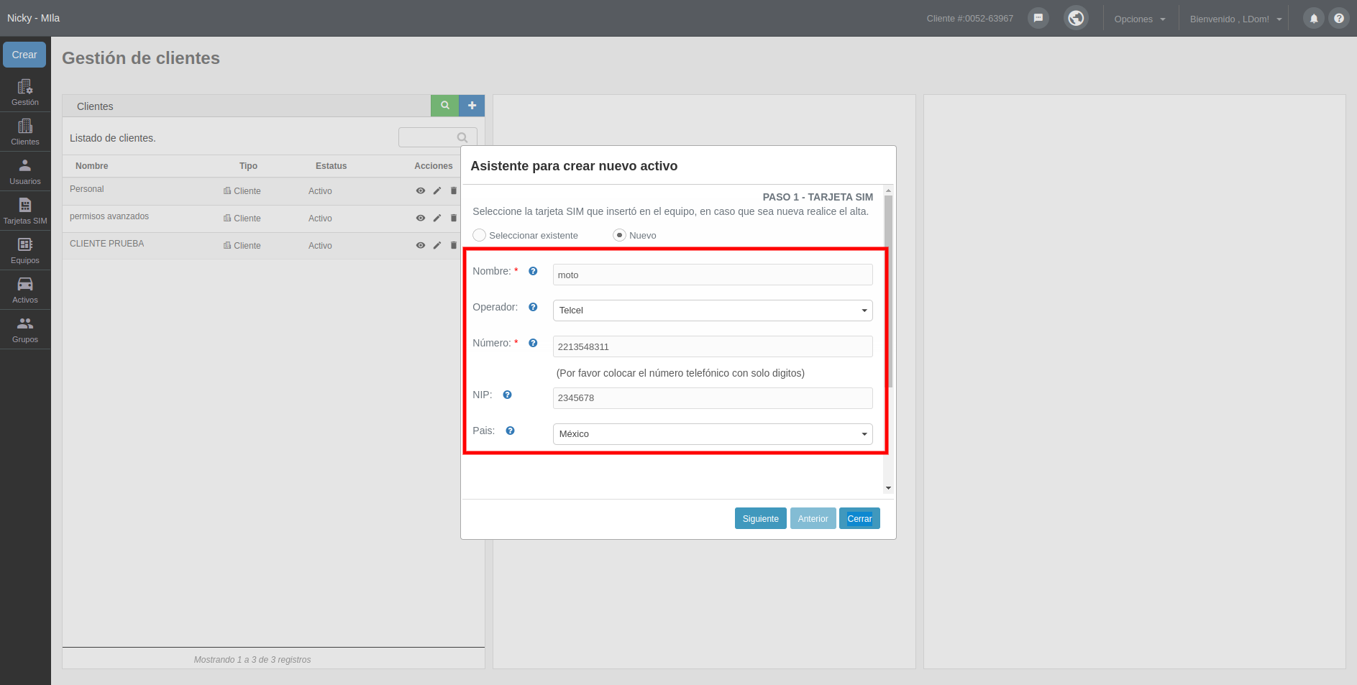Click the Nombre input field containing moto

(713, 275)
